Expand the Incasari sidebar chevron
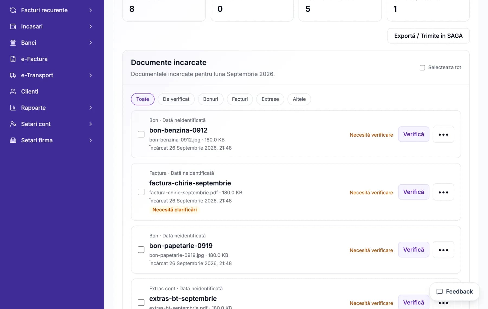Viewport: 488px width, 309px height. click(91, 27)
